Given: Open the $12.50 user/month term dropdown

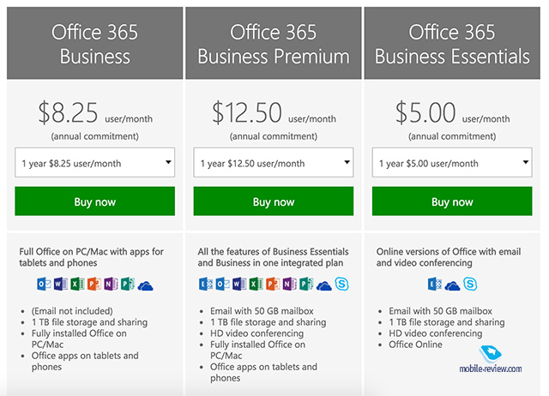Looking at the screenshot, I should (274, 162).
